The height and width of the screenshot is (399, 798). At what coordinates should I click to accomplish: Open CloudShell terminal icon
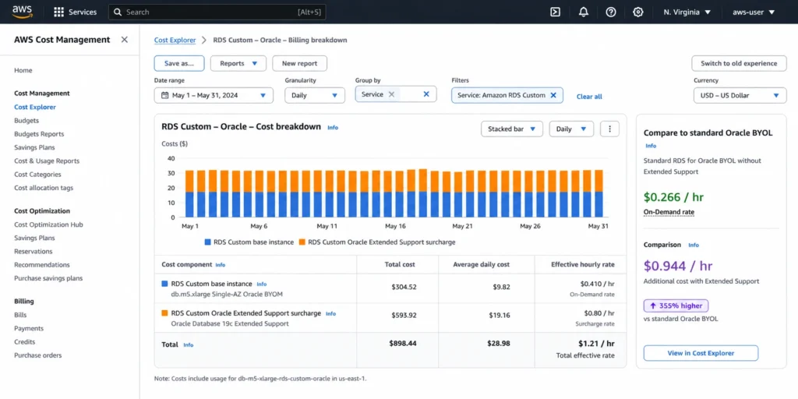(555, 12)
